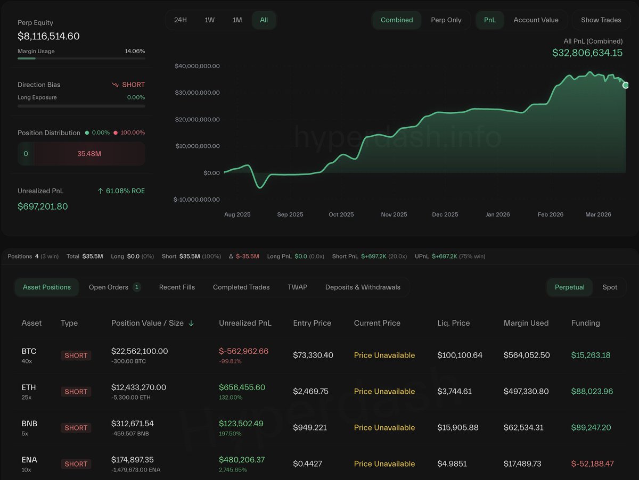Image resolution: width=639 pixels, height=480 pixels.
Task: Switch positions table to Spot
Action: click(x=610, y=287)
